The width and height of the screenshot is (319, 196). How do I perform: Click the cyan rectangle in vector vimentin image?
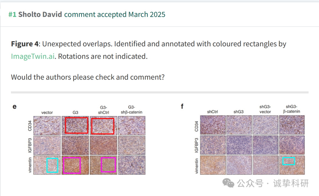pos(52,165)
